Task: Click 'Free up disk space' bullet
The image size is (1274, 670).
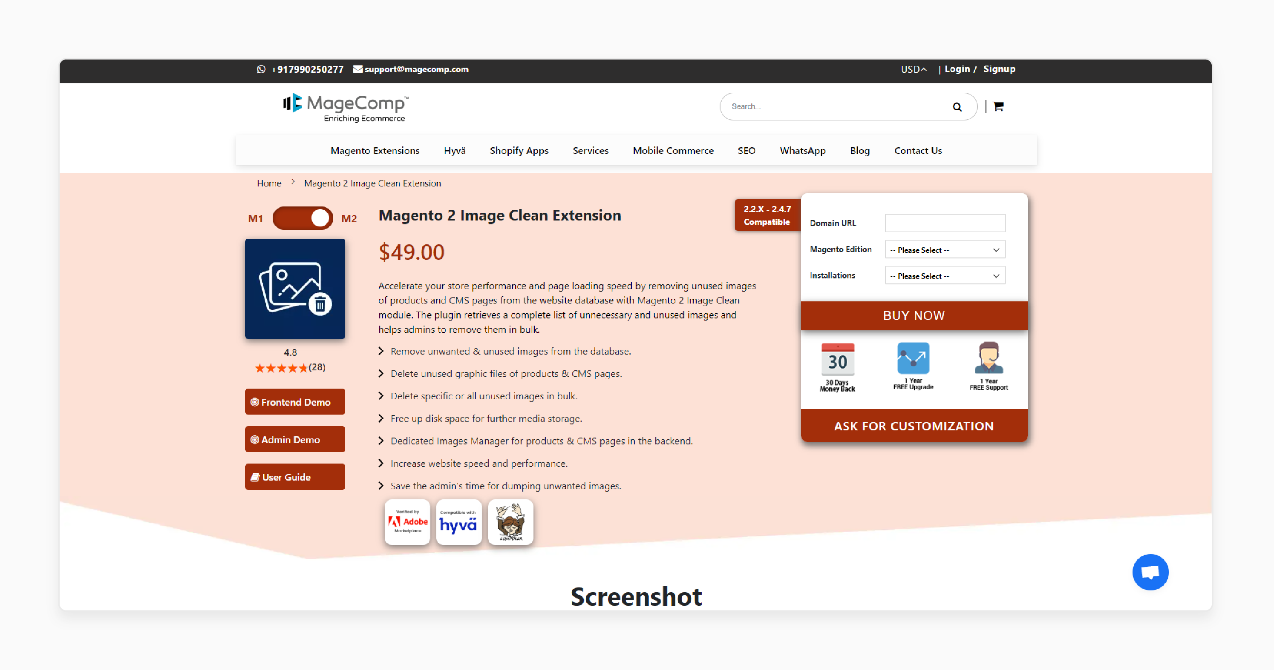Action: click(486, 418)
